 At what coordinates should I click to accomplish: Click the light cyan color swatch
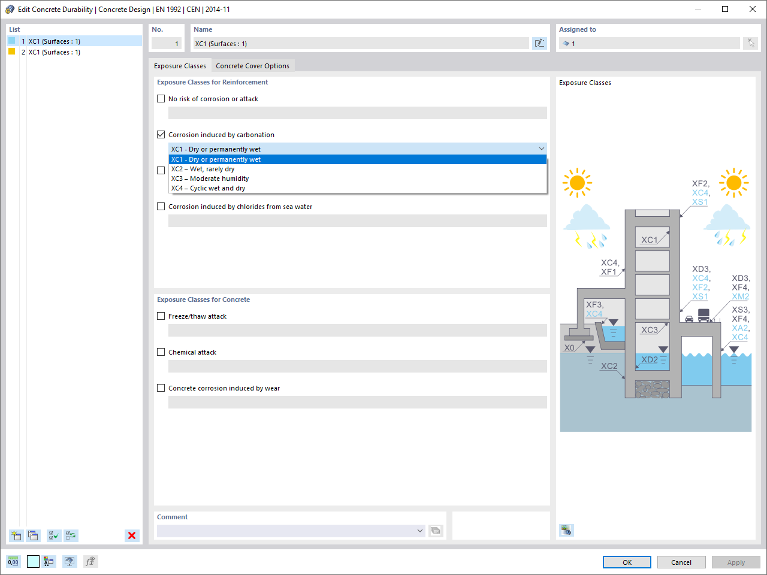(33, 561)
